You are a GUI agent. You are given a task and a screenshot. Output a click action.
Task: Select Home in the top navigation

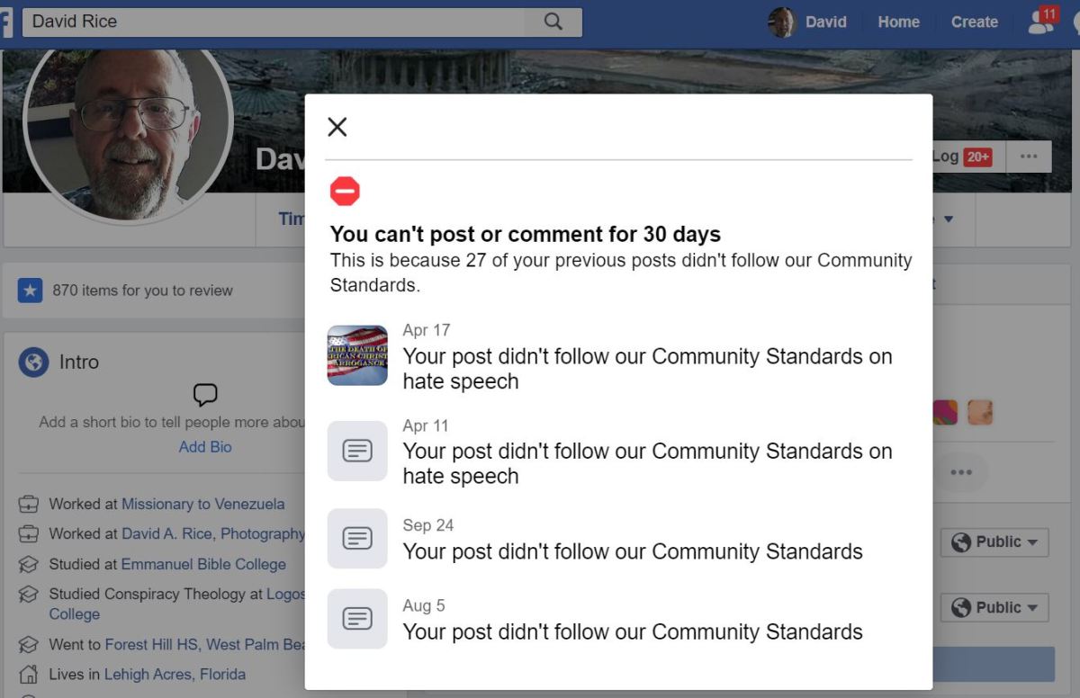tap(898, 22)
